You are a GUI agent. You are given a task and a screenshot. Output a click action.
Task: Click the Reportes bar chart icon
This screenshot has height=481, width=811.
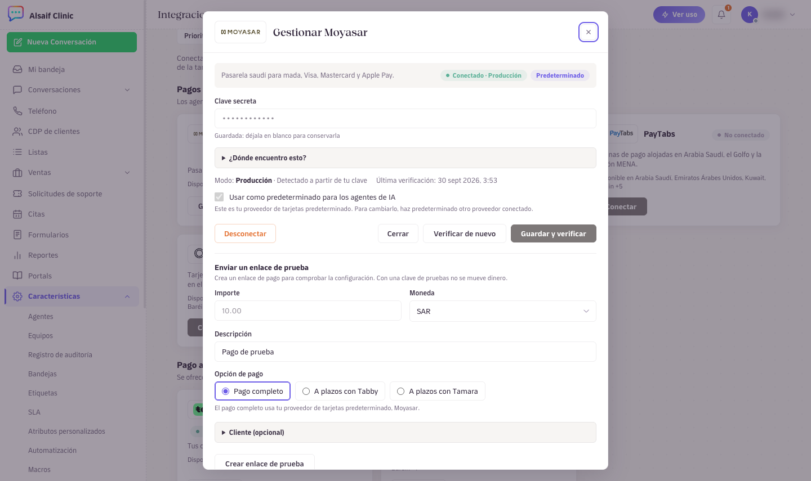click(x=17, y=255)
